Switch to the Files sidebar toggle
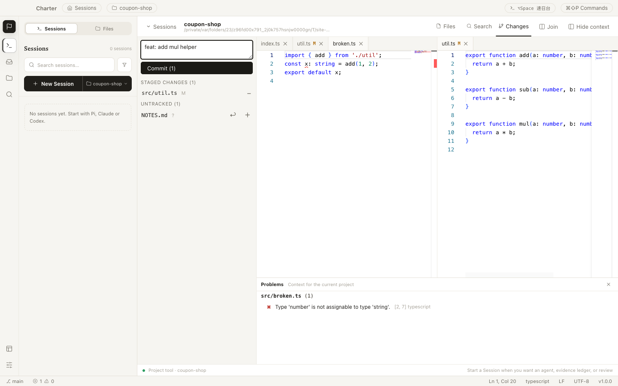Viewport: 618px width, 386px height. click(x=104, y=29)
